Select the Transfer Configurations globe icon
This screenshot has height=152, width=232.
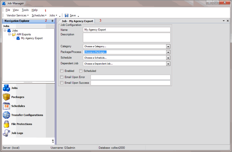tap(6, 115)
